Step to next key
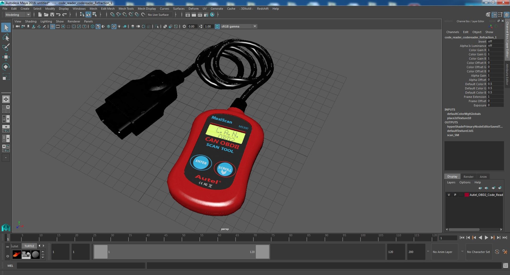510x275 pixels. [492, 238]
